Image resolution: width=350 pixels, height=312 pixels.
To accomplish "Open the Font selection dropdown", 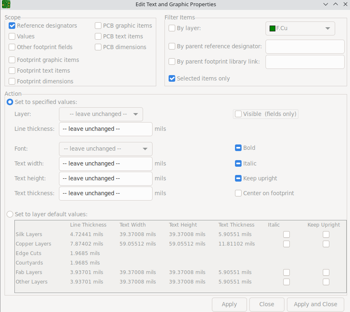I will [106, 149].
